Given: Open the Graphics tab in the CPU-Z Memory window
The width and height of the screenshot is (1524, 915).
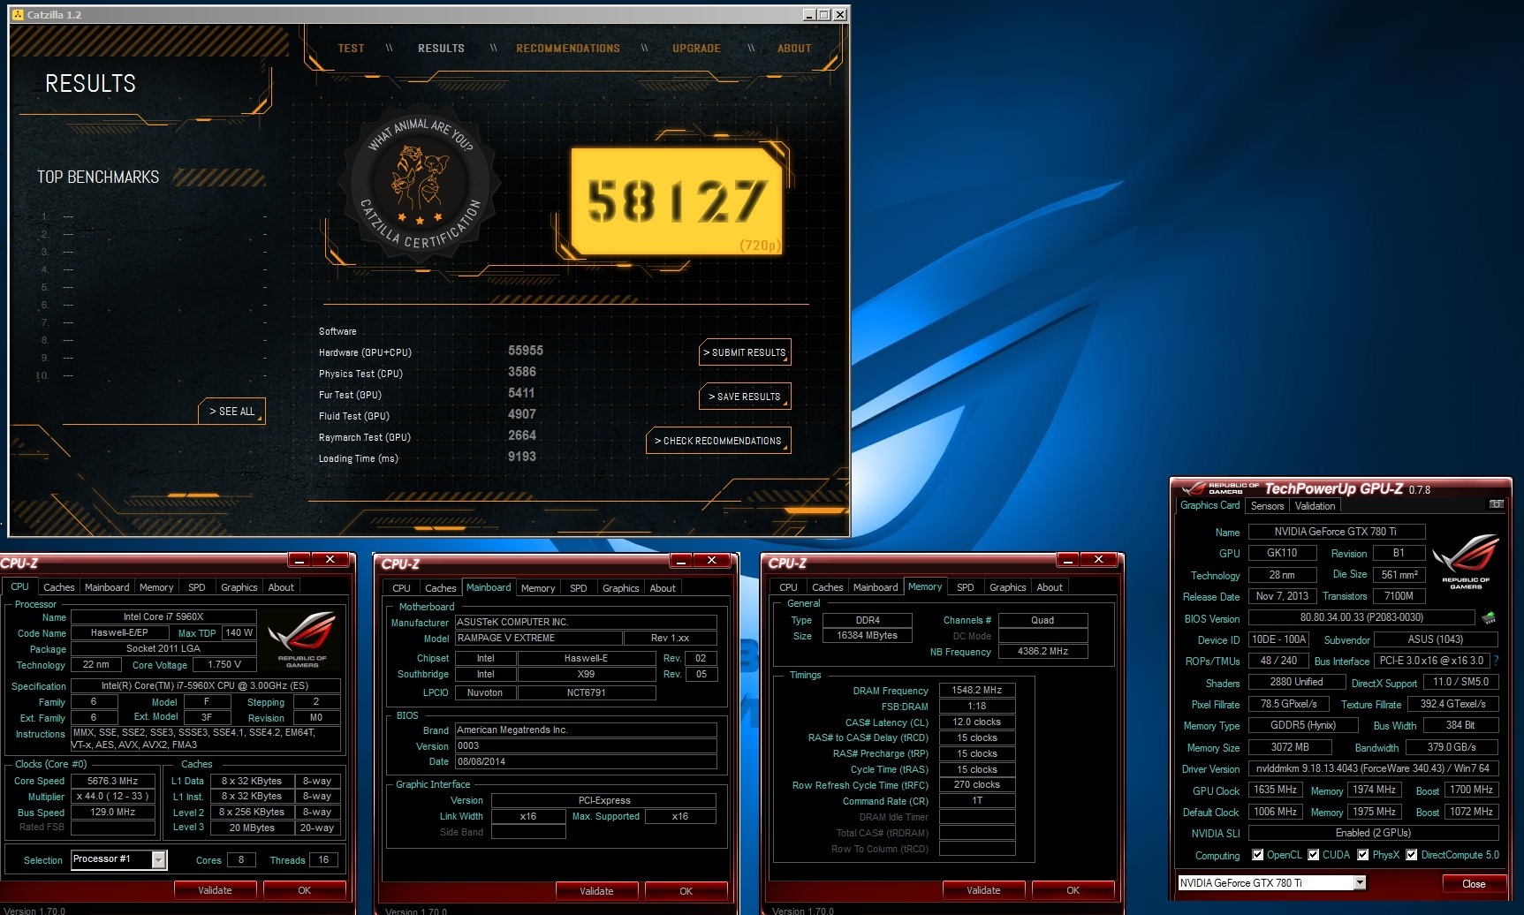Looking at the screenshot, I should pyautogui.click(x=1008, y=587).
